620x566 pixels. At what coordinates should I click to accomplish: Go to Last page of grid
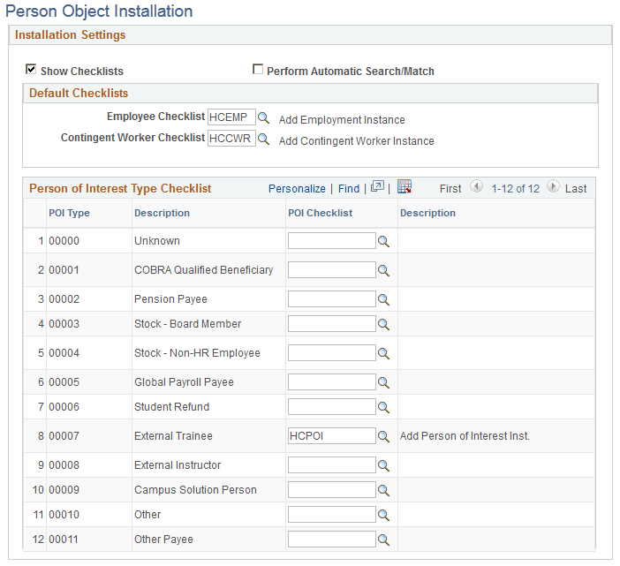(x=576, y=189)
